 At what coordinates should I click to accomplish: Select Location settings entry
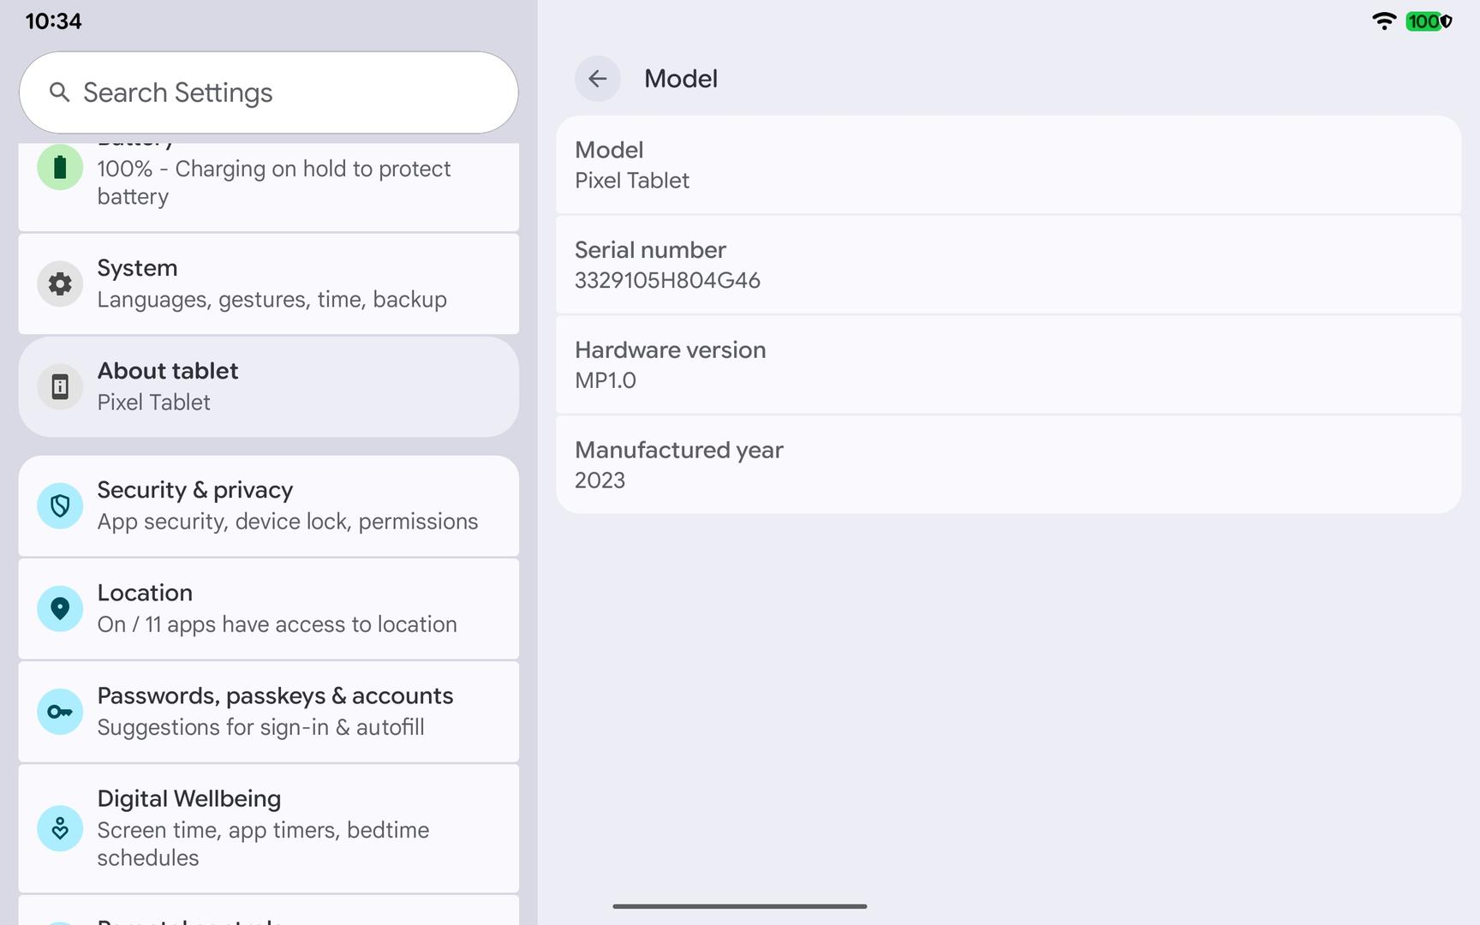click(x=283, y=608)
